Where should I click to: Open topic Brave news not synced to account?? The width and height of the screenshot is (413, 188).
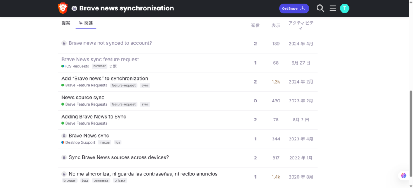[110, 43]
